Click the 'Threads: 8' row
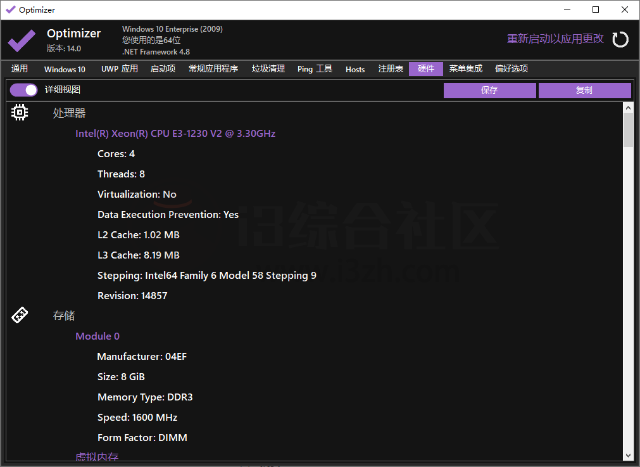 pyautogui.click(x=121, y=174)
